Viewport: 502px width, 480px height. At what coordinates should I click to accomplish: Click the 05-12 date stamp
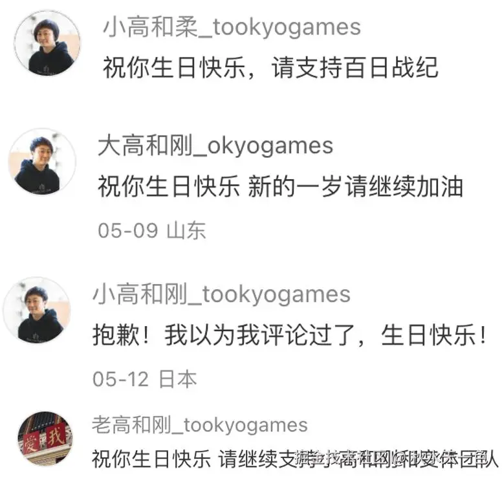point(121,379)
